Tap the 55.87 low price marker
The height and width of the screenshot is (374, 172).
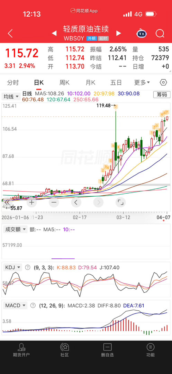14,208
